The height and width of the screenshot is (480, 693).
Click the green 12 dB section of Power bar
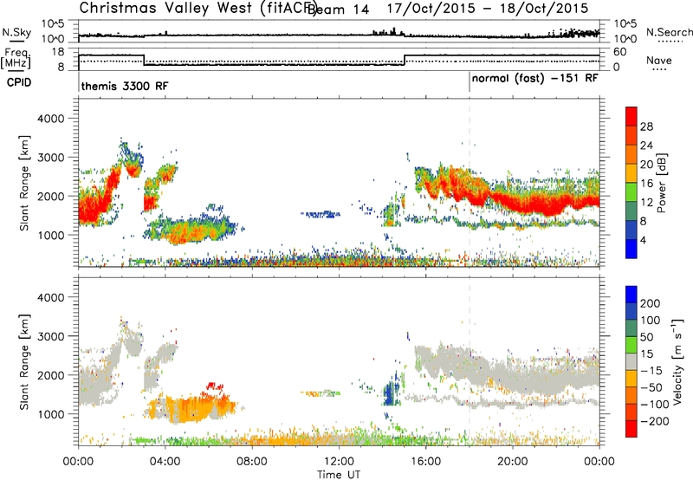(x=631, y=192)
